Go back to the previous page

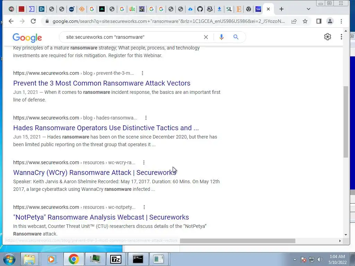11,21
